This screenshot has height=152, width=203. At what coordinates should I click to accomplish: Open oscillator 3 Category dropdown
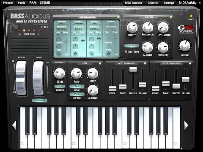click(95, 24)
